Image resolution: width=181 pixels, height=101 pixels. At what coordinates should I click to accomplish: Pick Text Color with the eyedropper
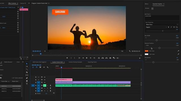coord(178,54)
